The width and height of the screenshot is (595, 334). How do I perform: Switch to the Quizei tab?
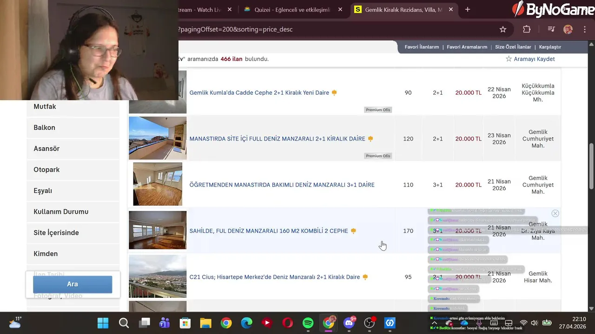293,9
